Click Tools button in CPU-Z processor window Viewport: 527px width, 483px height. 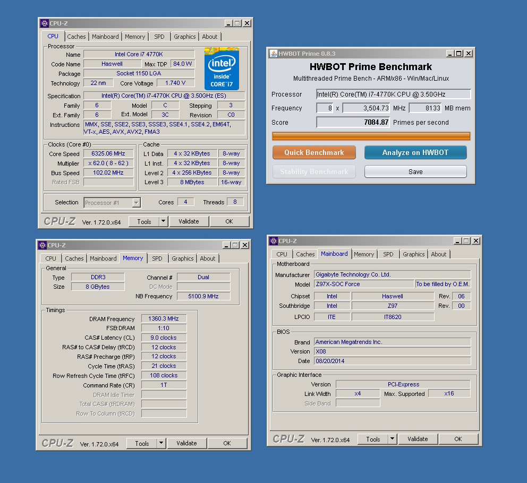[x=144, y=221]
